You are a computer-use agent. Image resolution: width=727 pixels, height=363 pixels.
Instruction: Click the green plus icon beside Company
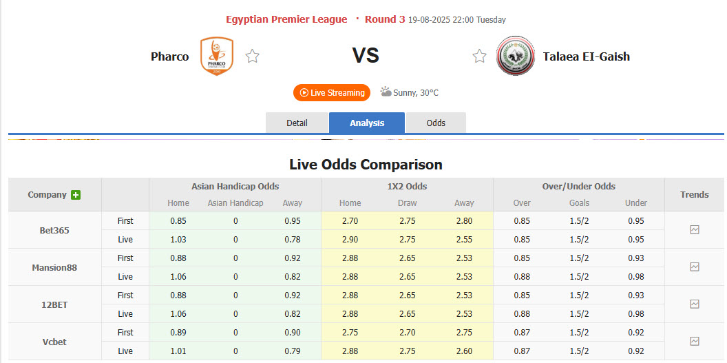tap(76, 195)
